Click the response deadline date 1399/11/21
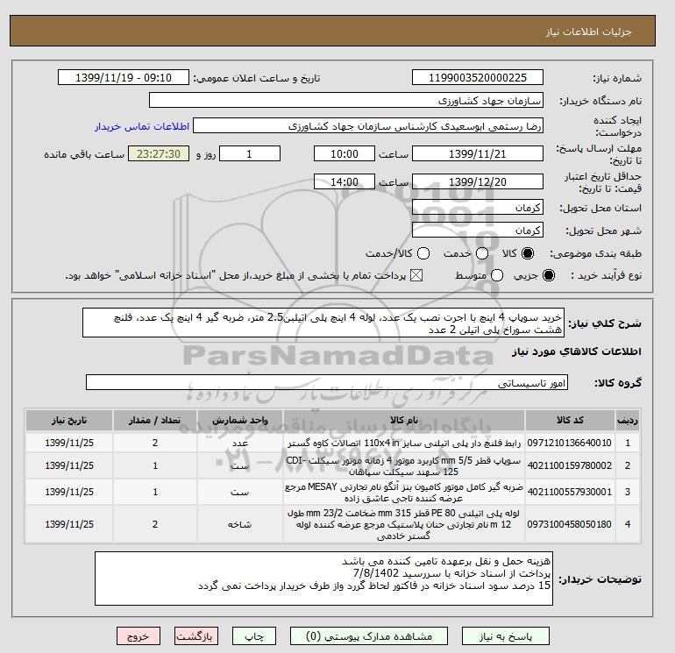675x653 pixels. pos(478,153)
